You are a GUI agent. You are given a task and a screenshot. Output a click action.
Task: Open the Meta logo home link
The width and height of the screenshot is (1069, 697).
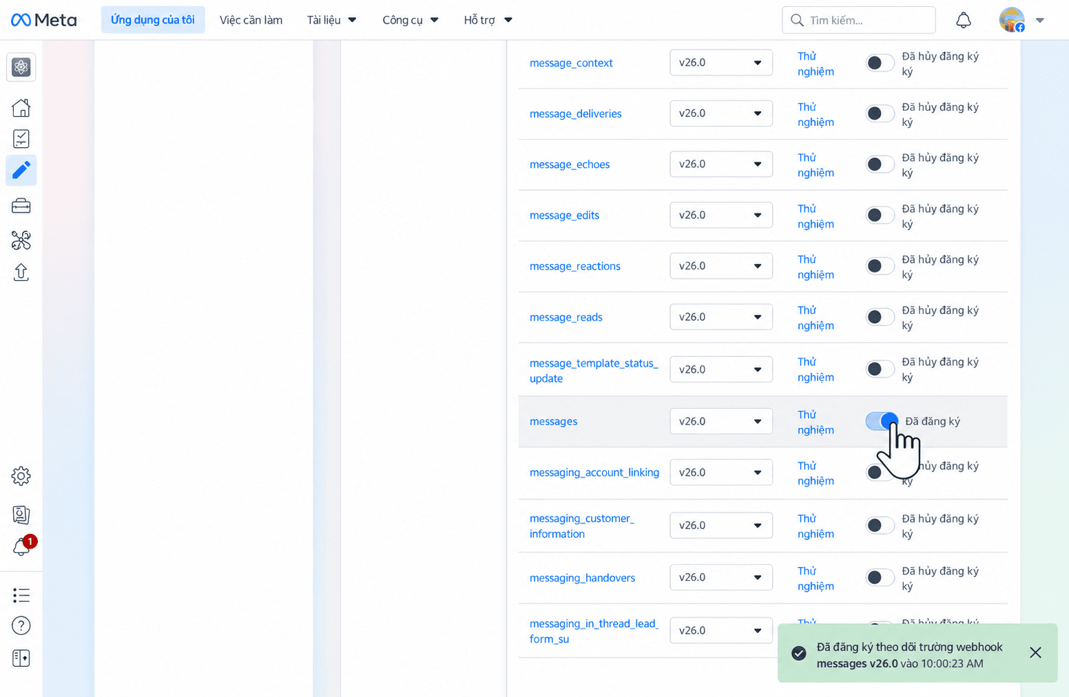point(43,20)
